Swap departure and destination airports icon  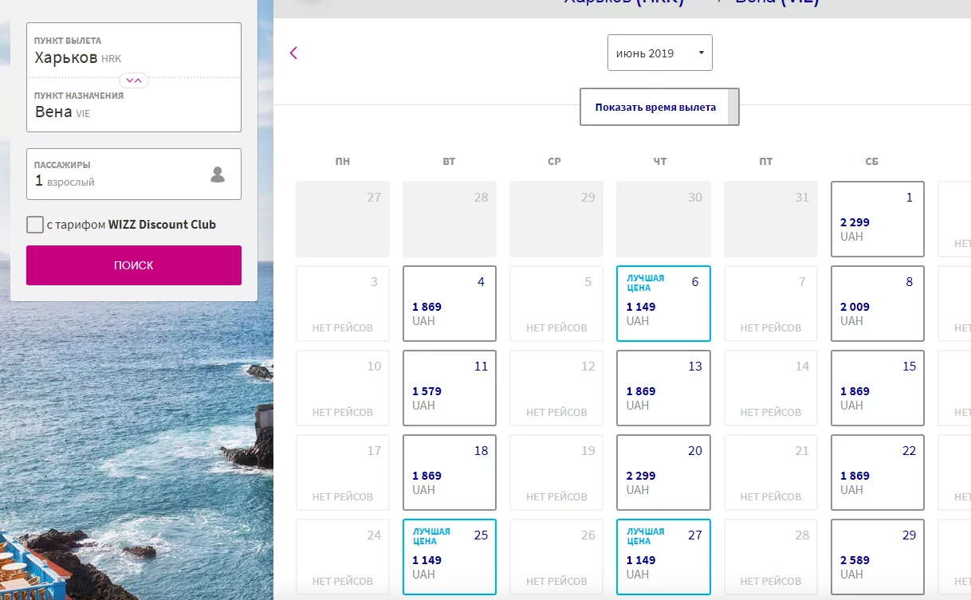134,80
